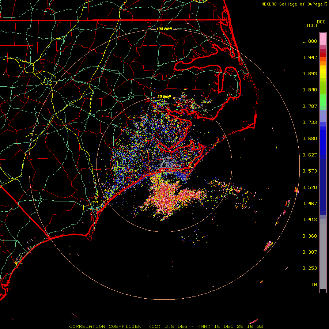Click the 0.627 scale value
The height and width of the screenshot is (329, 329).
(x=310, y=155)
